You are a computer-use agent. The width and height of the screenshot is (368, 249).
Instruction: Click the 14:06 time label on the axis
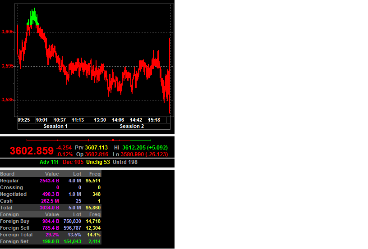[x=118, y=120]
